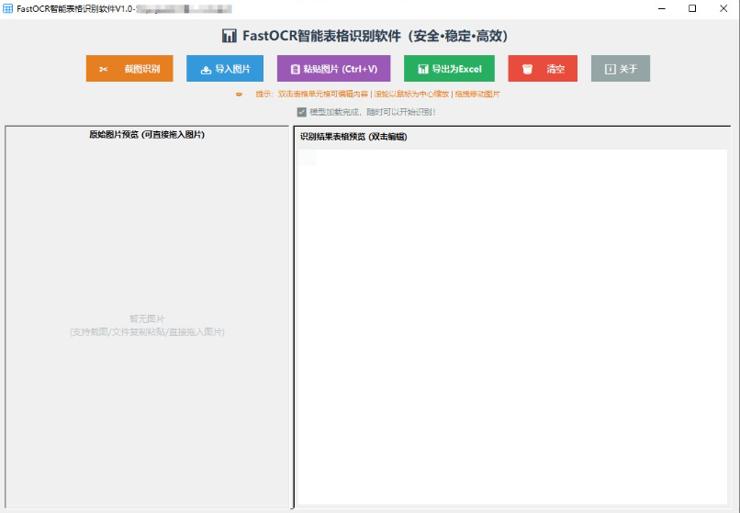Click 粘贴图片 (Ctrl+V) paste button
740x513 pixels.
pos(333,69)
